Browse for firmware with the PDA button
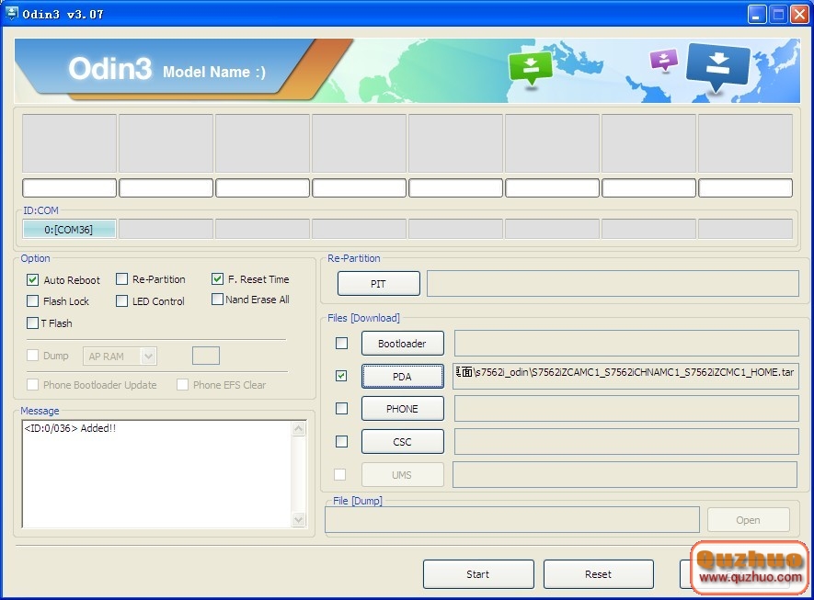Image resolution: width=814 pixels, height=600 pixels. tap(402, 377)
